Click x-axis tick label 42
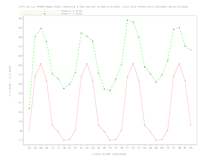Screen dimensions: 208x161 click(110, 148)
